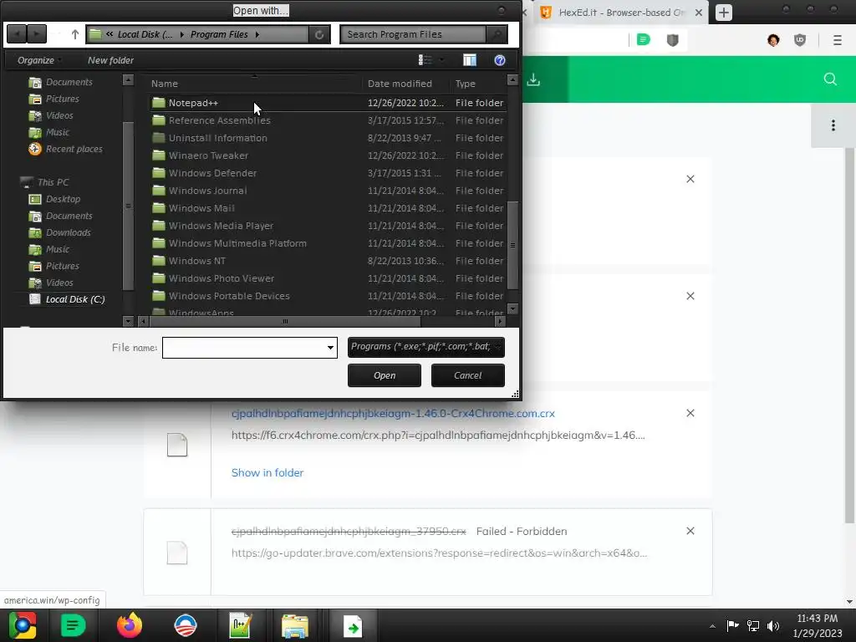Go forward in the Open with dialog
856x642 pixels.
37,34
